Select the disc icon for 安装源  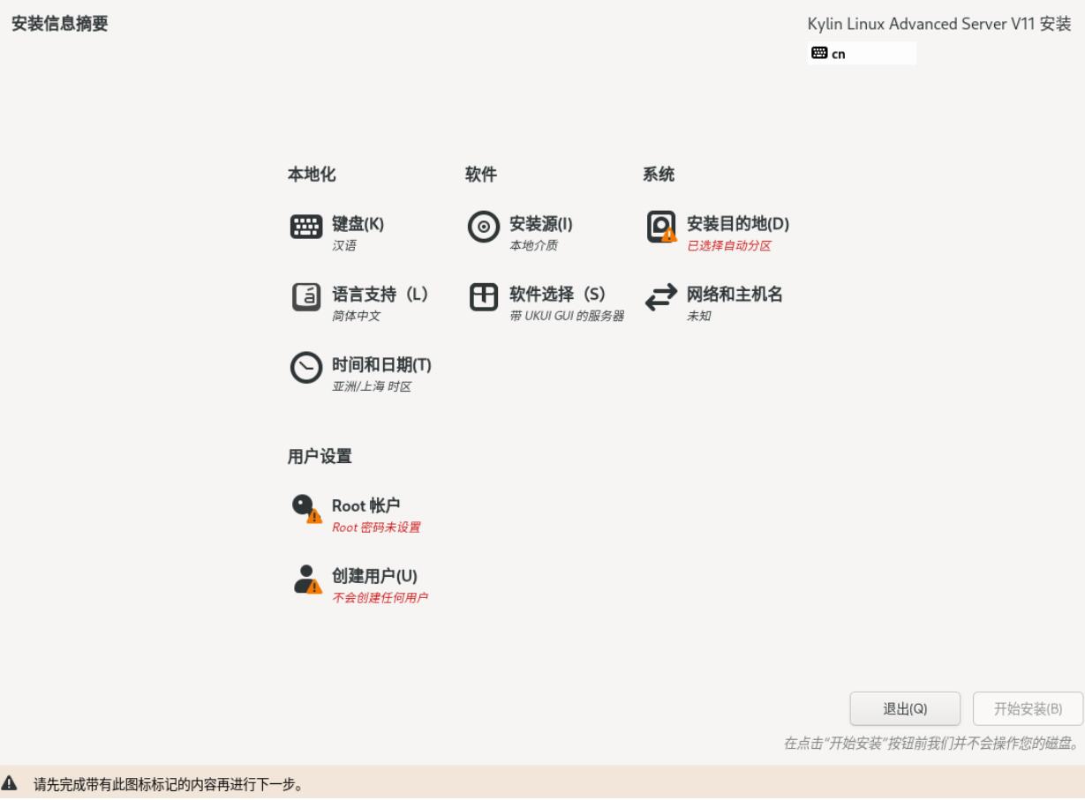click(x=484, y=228)
